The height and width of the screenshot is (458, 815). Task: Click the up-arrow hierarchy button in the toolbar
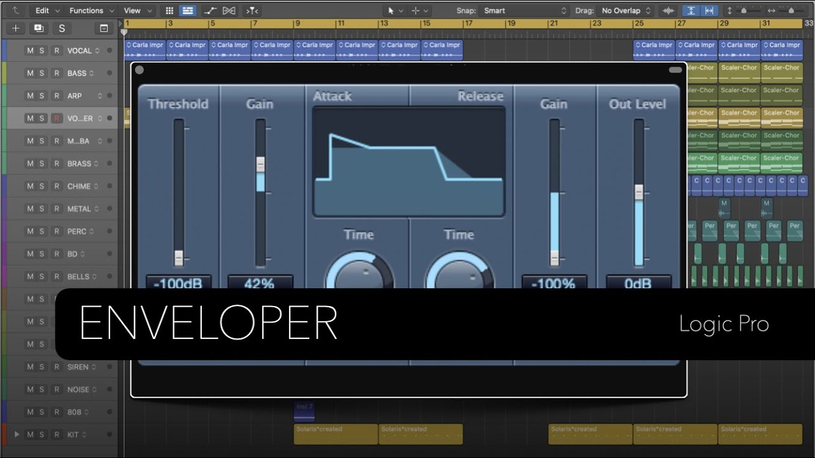(15, 10)
